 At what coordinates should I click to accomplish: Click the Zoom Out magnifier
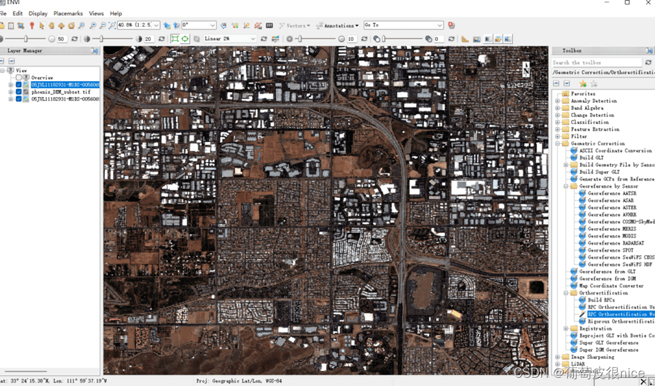[x=103, y=26]
